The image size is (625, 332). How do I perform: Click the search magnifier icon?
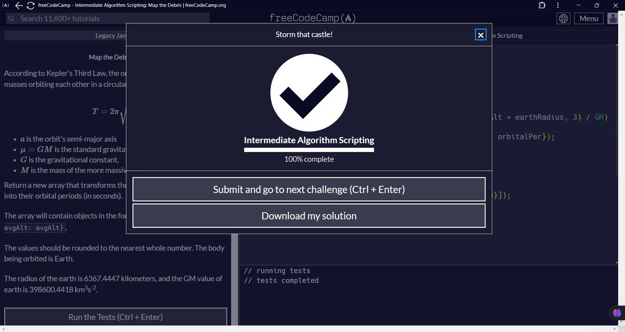(11, 19)
